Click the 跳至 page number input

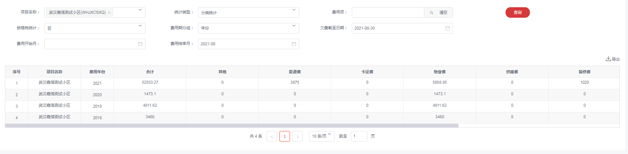click(359, 136)
